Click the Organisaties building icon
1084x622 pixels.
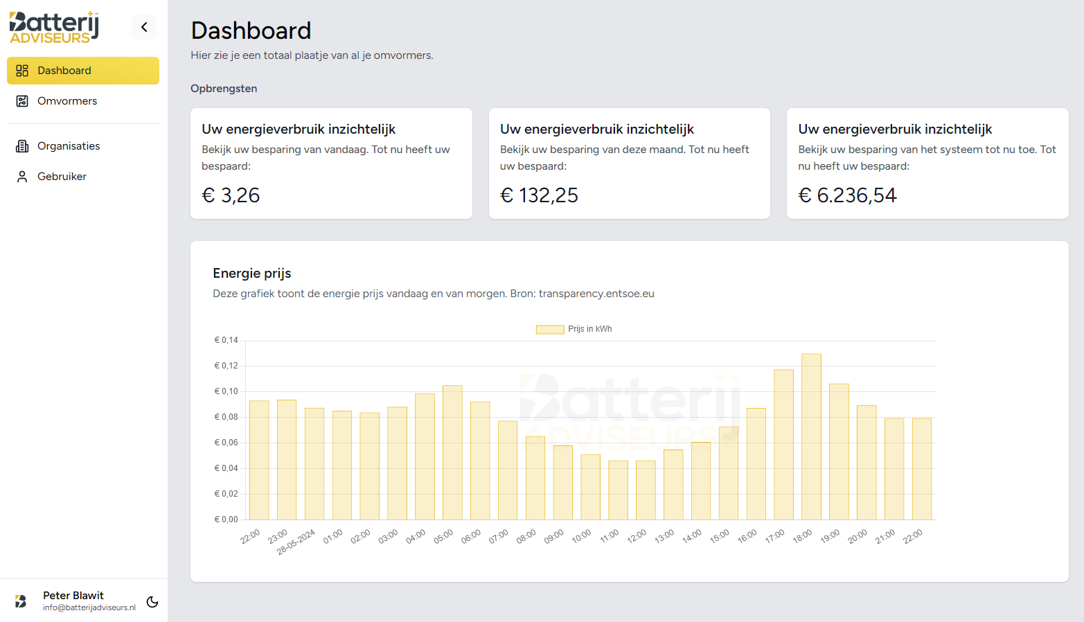22,146
